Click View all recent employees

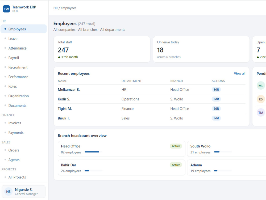[240, 74]
